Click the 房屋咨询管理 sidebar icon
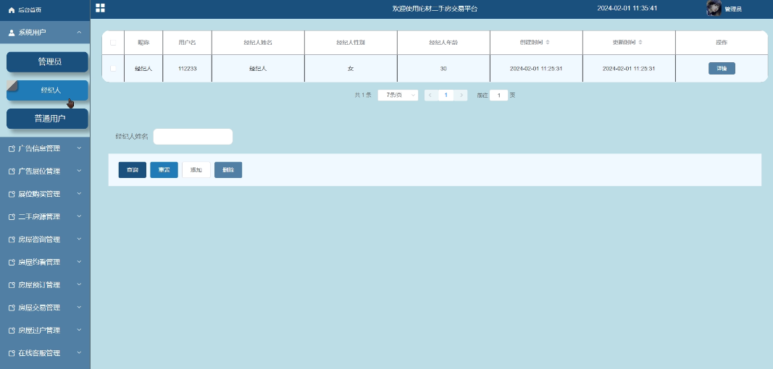The width and height of the screenshot is (773, 369). tap(12, 239)
